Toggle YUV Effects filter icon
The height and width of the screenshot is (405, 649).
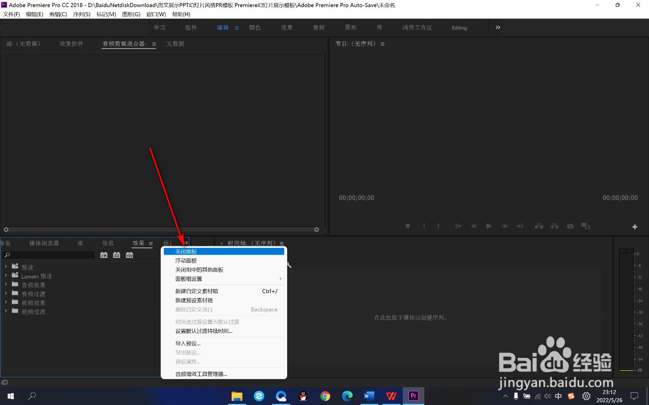129,255
